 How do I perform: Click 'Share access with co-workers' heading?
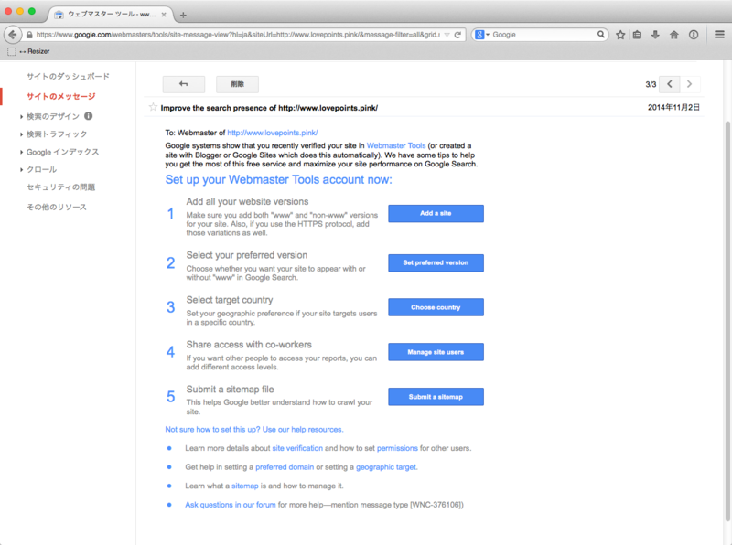(x=249, y=345)
